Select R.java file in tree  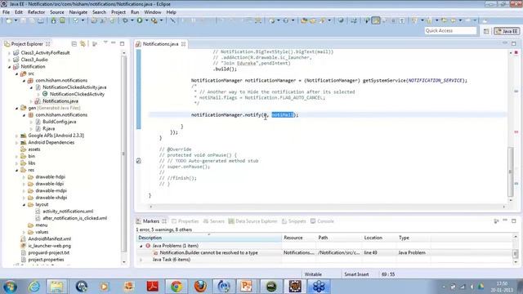(x=48, y=129)
